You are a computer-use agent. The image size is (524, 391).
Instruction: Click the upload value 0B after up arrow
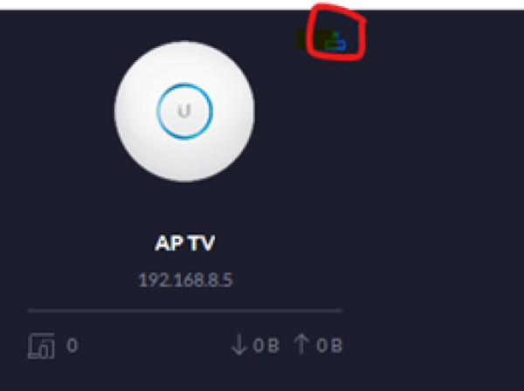[x=329, y=346]
